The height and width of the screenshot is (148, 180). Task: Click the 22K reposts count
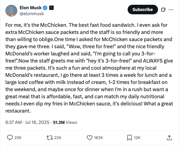tap(58, 138)
